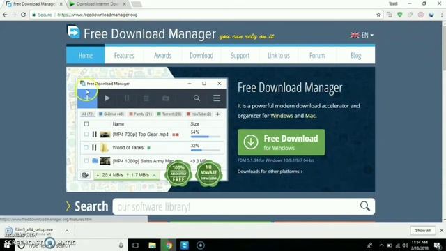446x251 pixels.
Task: Open the Download navigation tab
Action: (201, 55)
